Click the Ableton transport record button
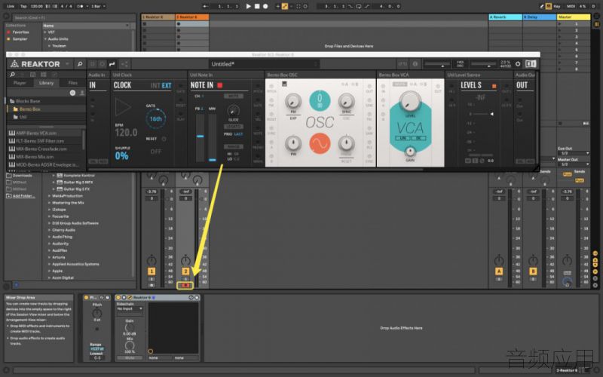603x377 pixels. tap(265, 6)
